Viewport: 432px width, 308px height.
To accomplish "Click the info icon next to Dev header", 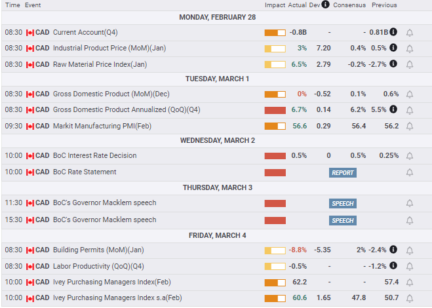I will [324, 5].
